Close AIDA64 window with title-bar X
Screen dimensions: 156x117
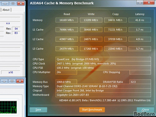pos(149,2)
